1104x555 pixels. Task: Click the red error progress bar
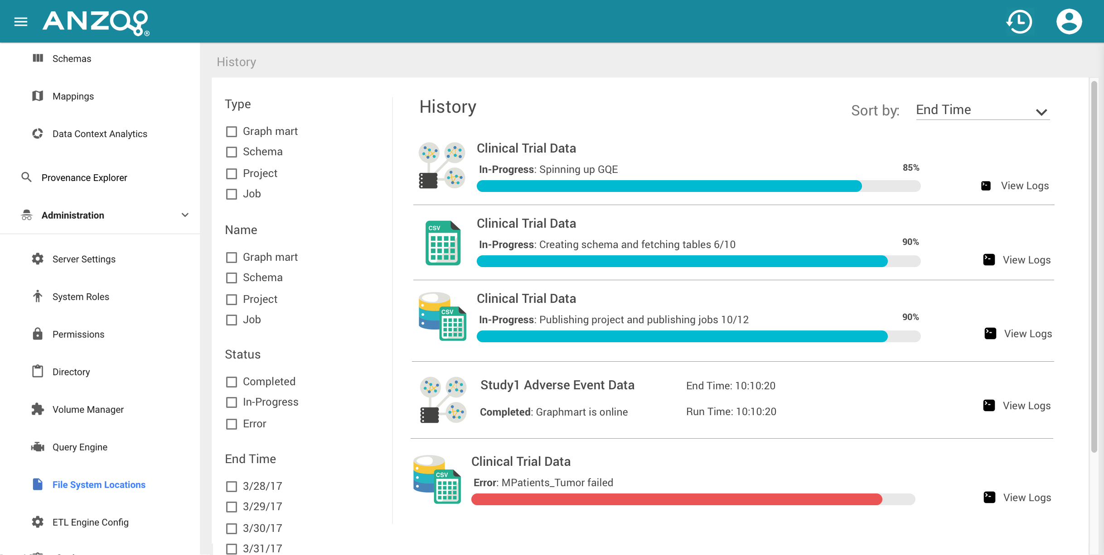tap(676, 499)
